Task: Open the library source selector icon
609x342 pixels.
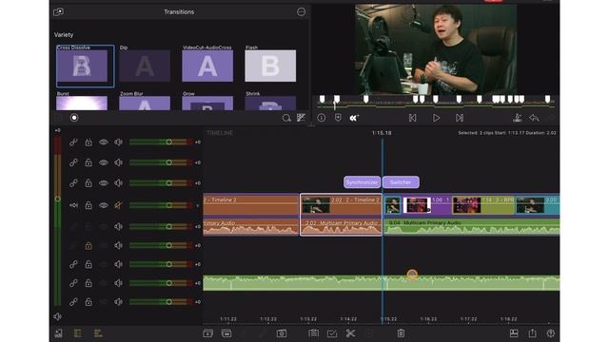Action: [58, 11]
